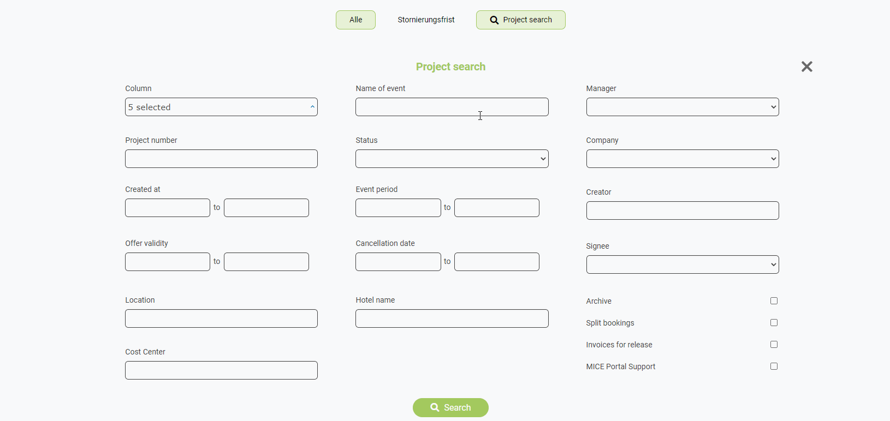Screen dimensions: 890x421
Task: Expand the Manager dropdown
Action: tap(683, 107)
